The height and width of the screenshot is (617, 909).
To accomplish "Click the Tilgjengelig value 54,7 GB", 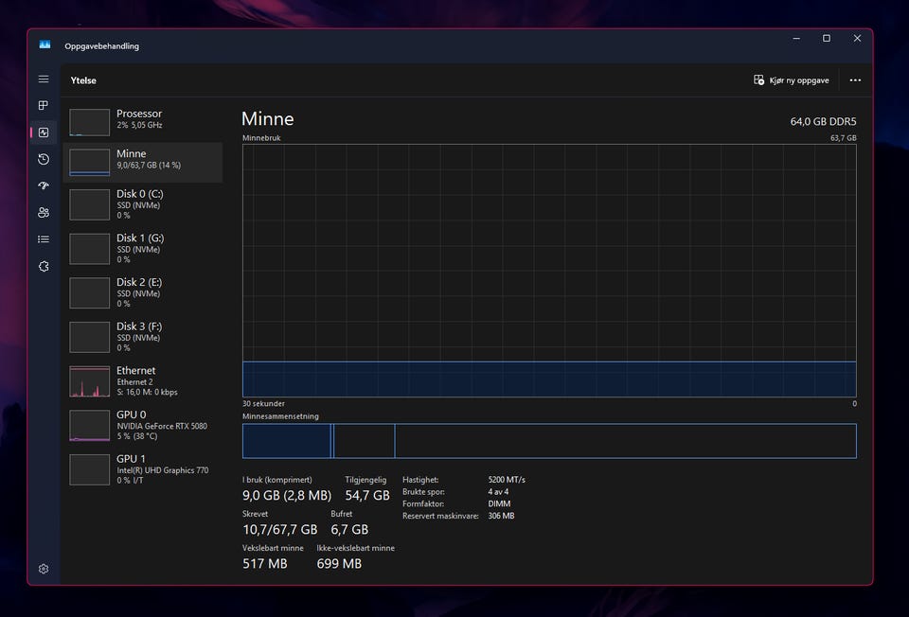I will tap(367, 495).
